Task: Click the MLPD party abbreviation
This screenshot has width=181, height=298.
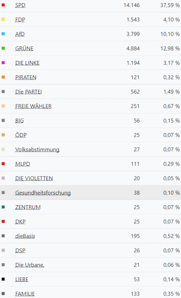Action: [22, 164]
